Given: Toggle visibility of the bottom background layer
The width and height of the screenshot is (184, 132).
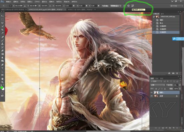Looking at the screenshot, I should [152, 96].
